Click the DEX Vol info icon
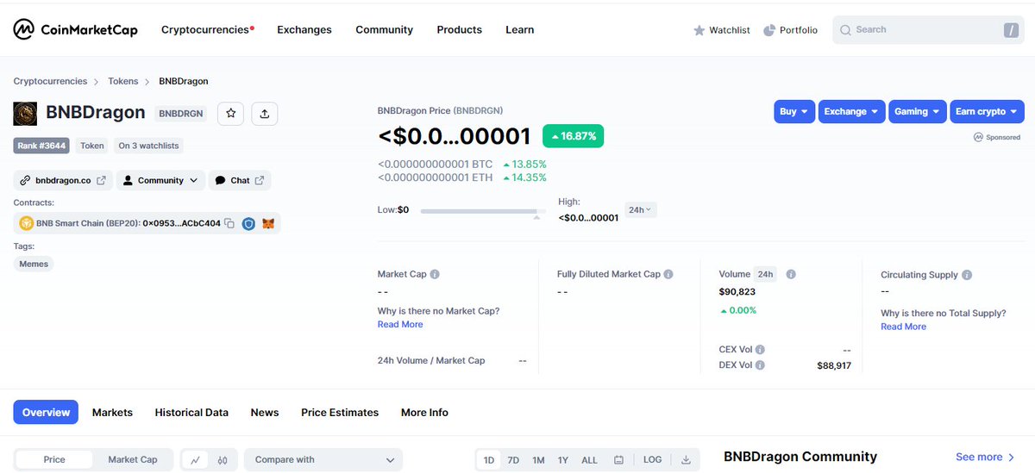1035x473 pixels. pyautogui.click(x=761, y=365)
